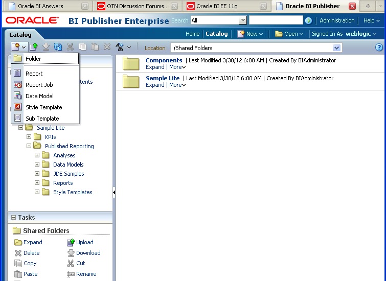Open the Administration link
This screenshot has width=386, height=281.
[337, 20]
